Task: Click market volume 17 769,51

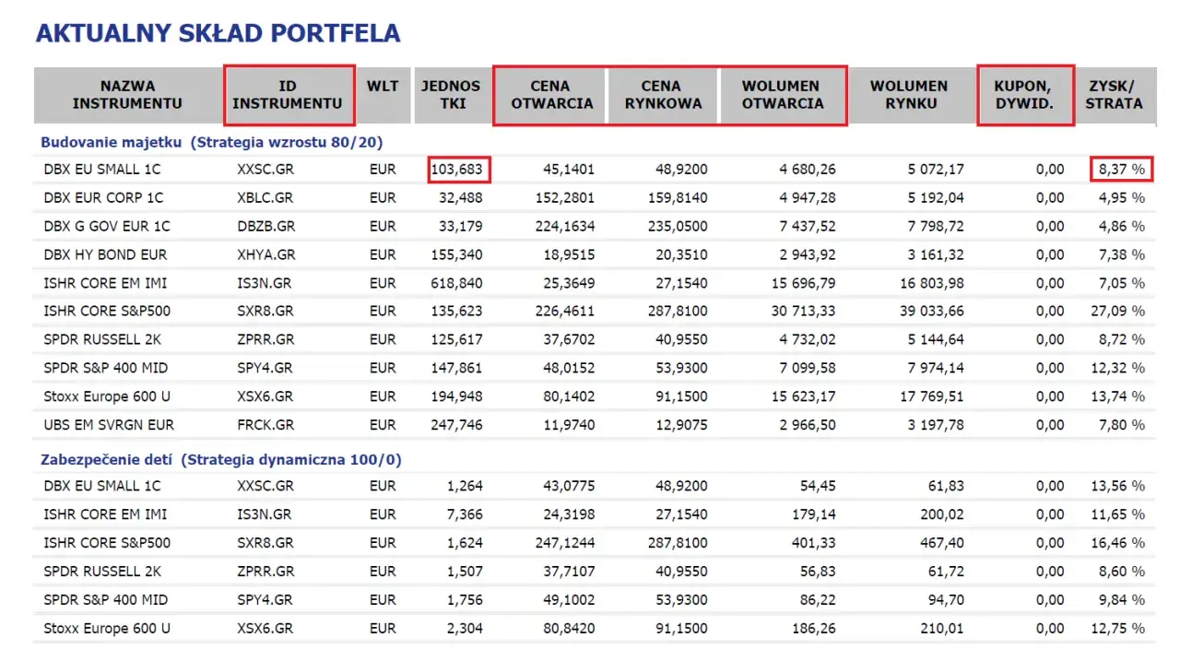Action: (x=931, y=396)
